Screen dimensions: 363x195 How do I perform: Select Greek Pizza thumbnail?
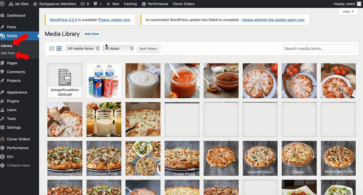182,158
